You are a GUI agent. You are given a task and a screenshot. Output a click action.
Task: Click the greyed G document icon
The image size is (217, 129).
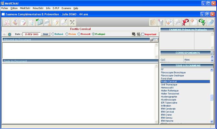click(153, 22)
